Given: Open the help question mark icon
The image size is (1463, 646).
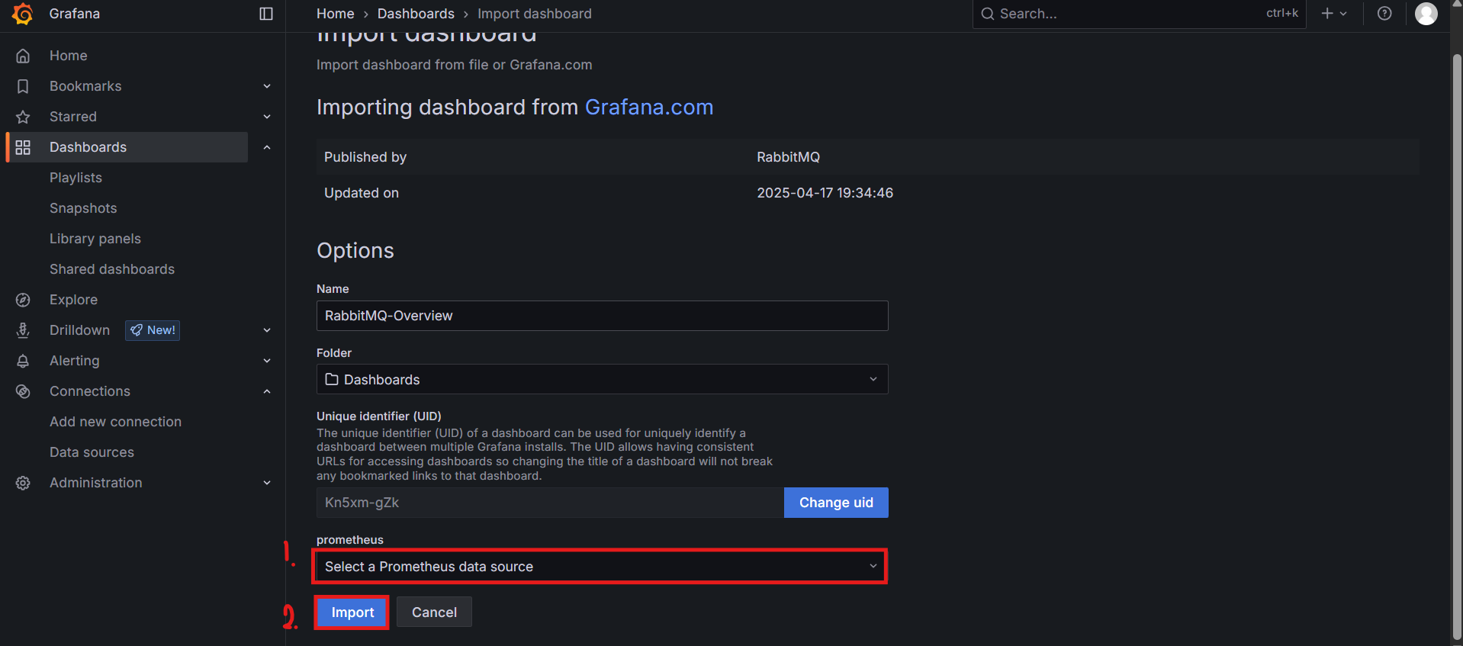Looking at the screenshot, I should pyautogui.click(x=1384, y=14).
